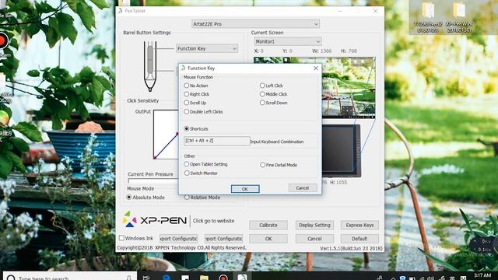Choose the Scroll Down radio button
498x280 pixels.
point(262,103)
